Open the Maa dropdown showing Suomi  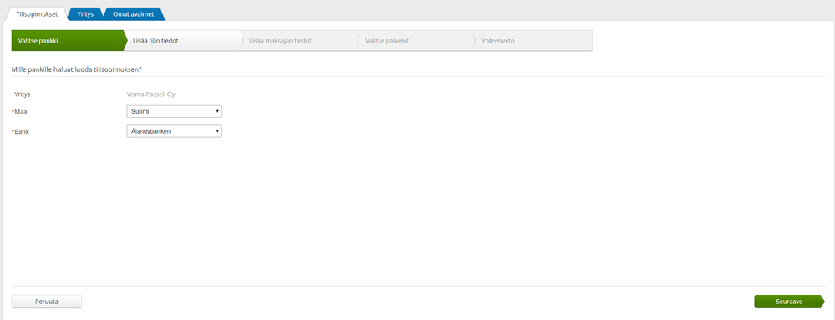tap(174, 111)
